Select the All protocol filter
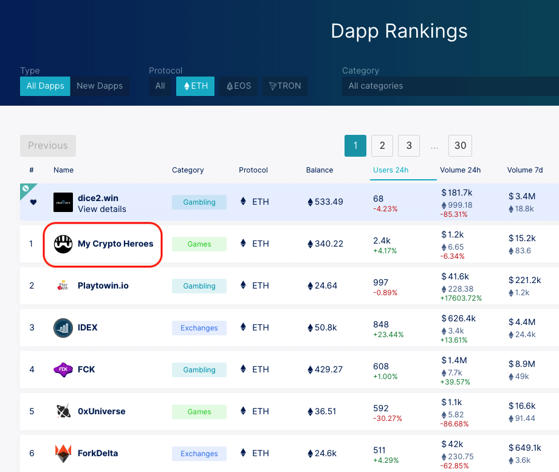This screenshot has height=472, width=559. pos(160,86)
